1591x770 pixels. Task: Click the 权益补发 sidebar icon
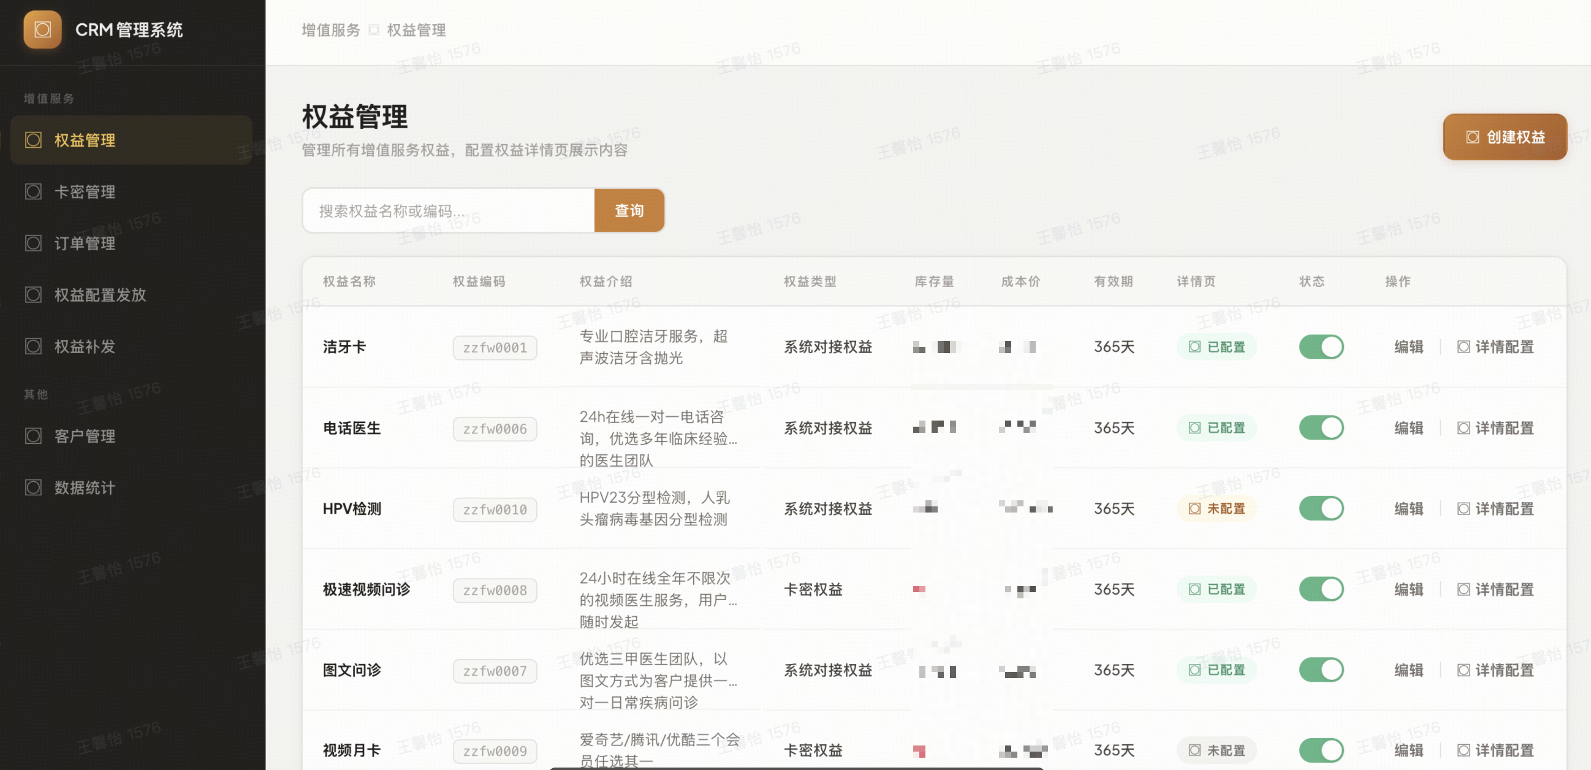(x=33, y=346)
